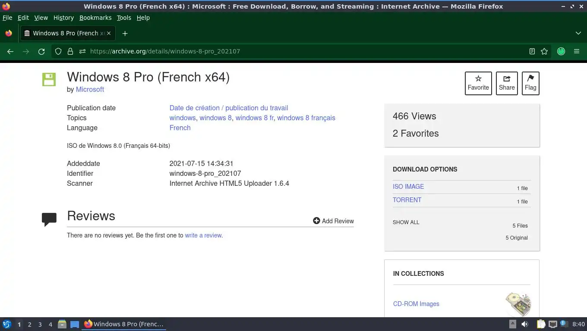Open the 'windows 8 fr' topic link
The height and width of the screenshot is (331, 587).
tap(254, 118)
